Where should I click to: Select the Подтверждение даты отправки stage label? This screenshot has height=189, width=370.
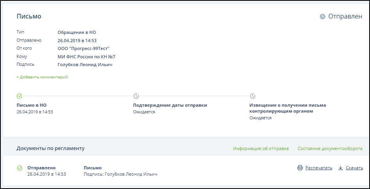pyautogui.click(x=170, y=105)
